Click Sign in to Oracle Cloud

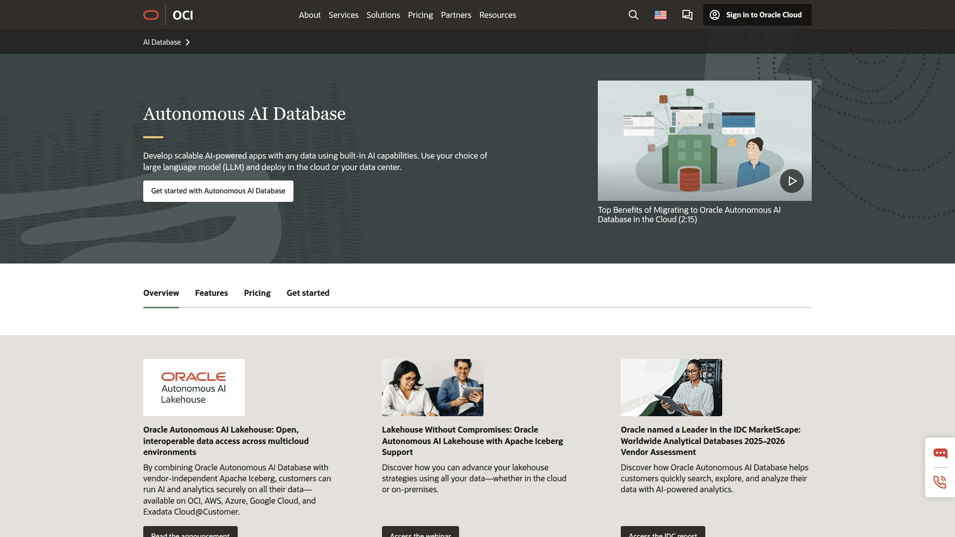[757, 15]
